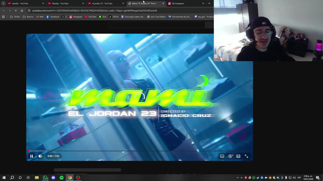This screenshot has width=323, height=181.
Task: Open a new browser tab
Action: tap(209, 4)
